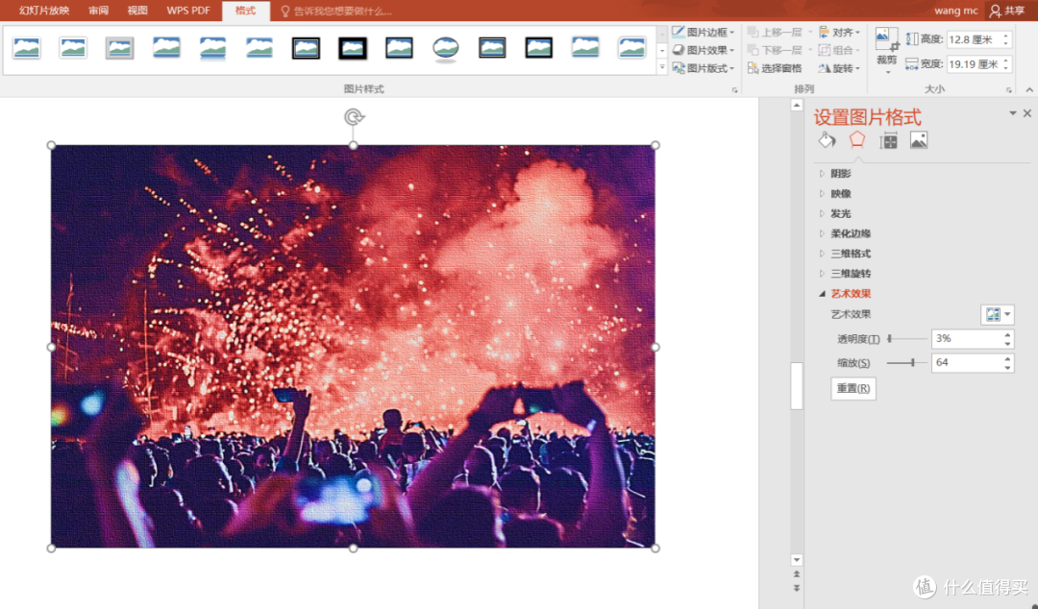Viewport: 1038px width, 609px height.
Task: Increase 透明度 with its up spinner arrow
Action: click(x=1007, y=334)
